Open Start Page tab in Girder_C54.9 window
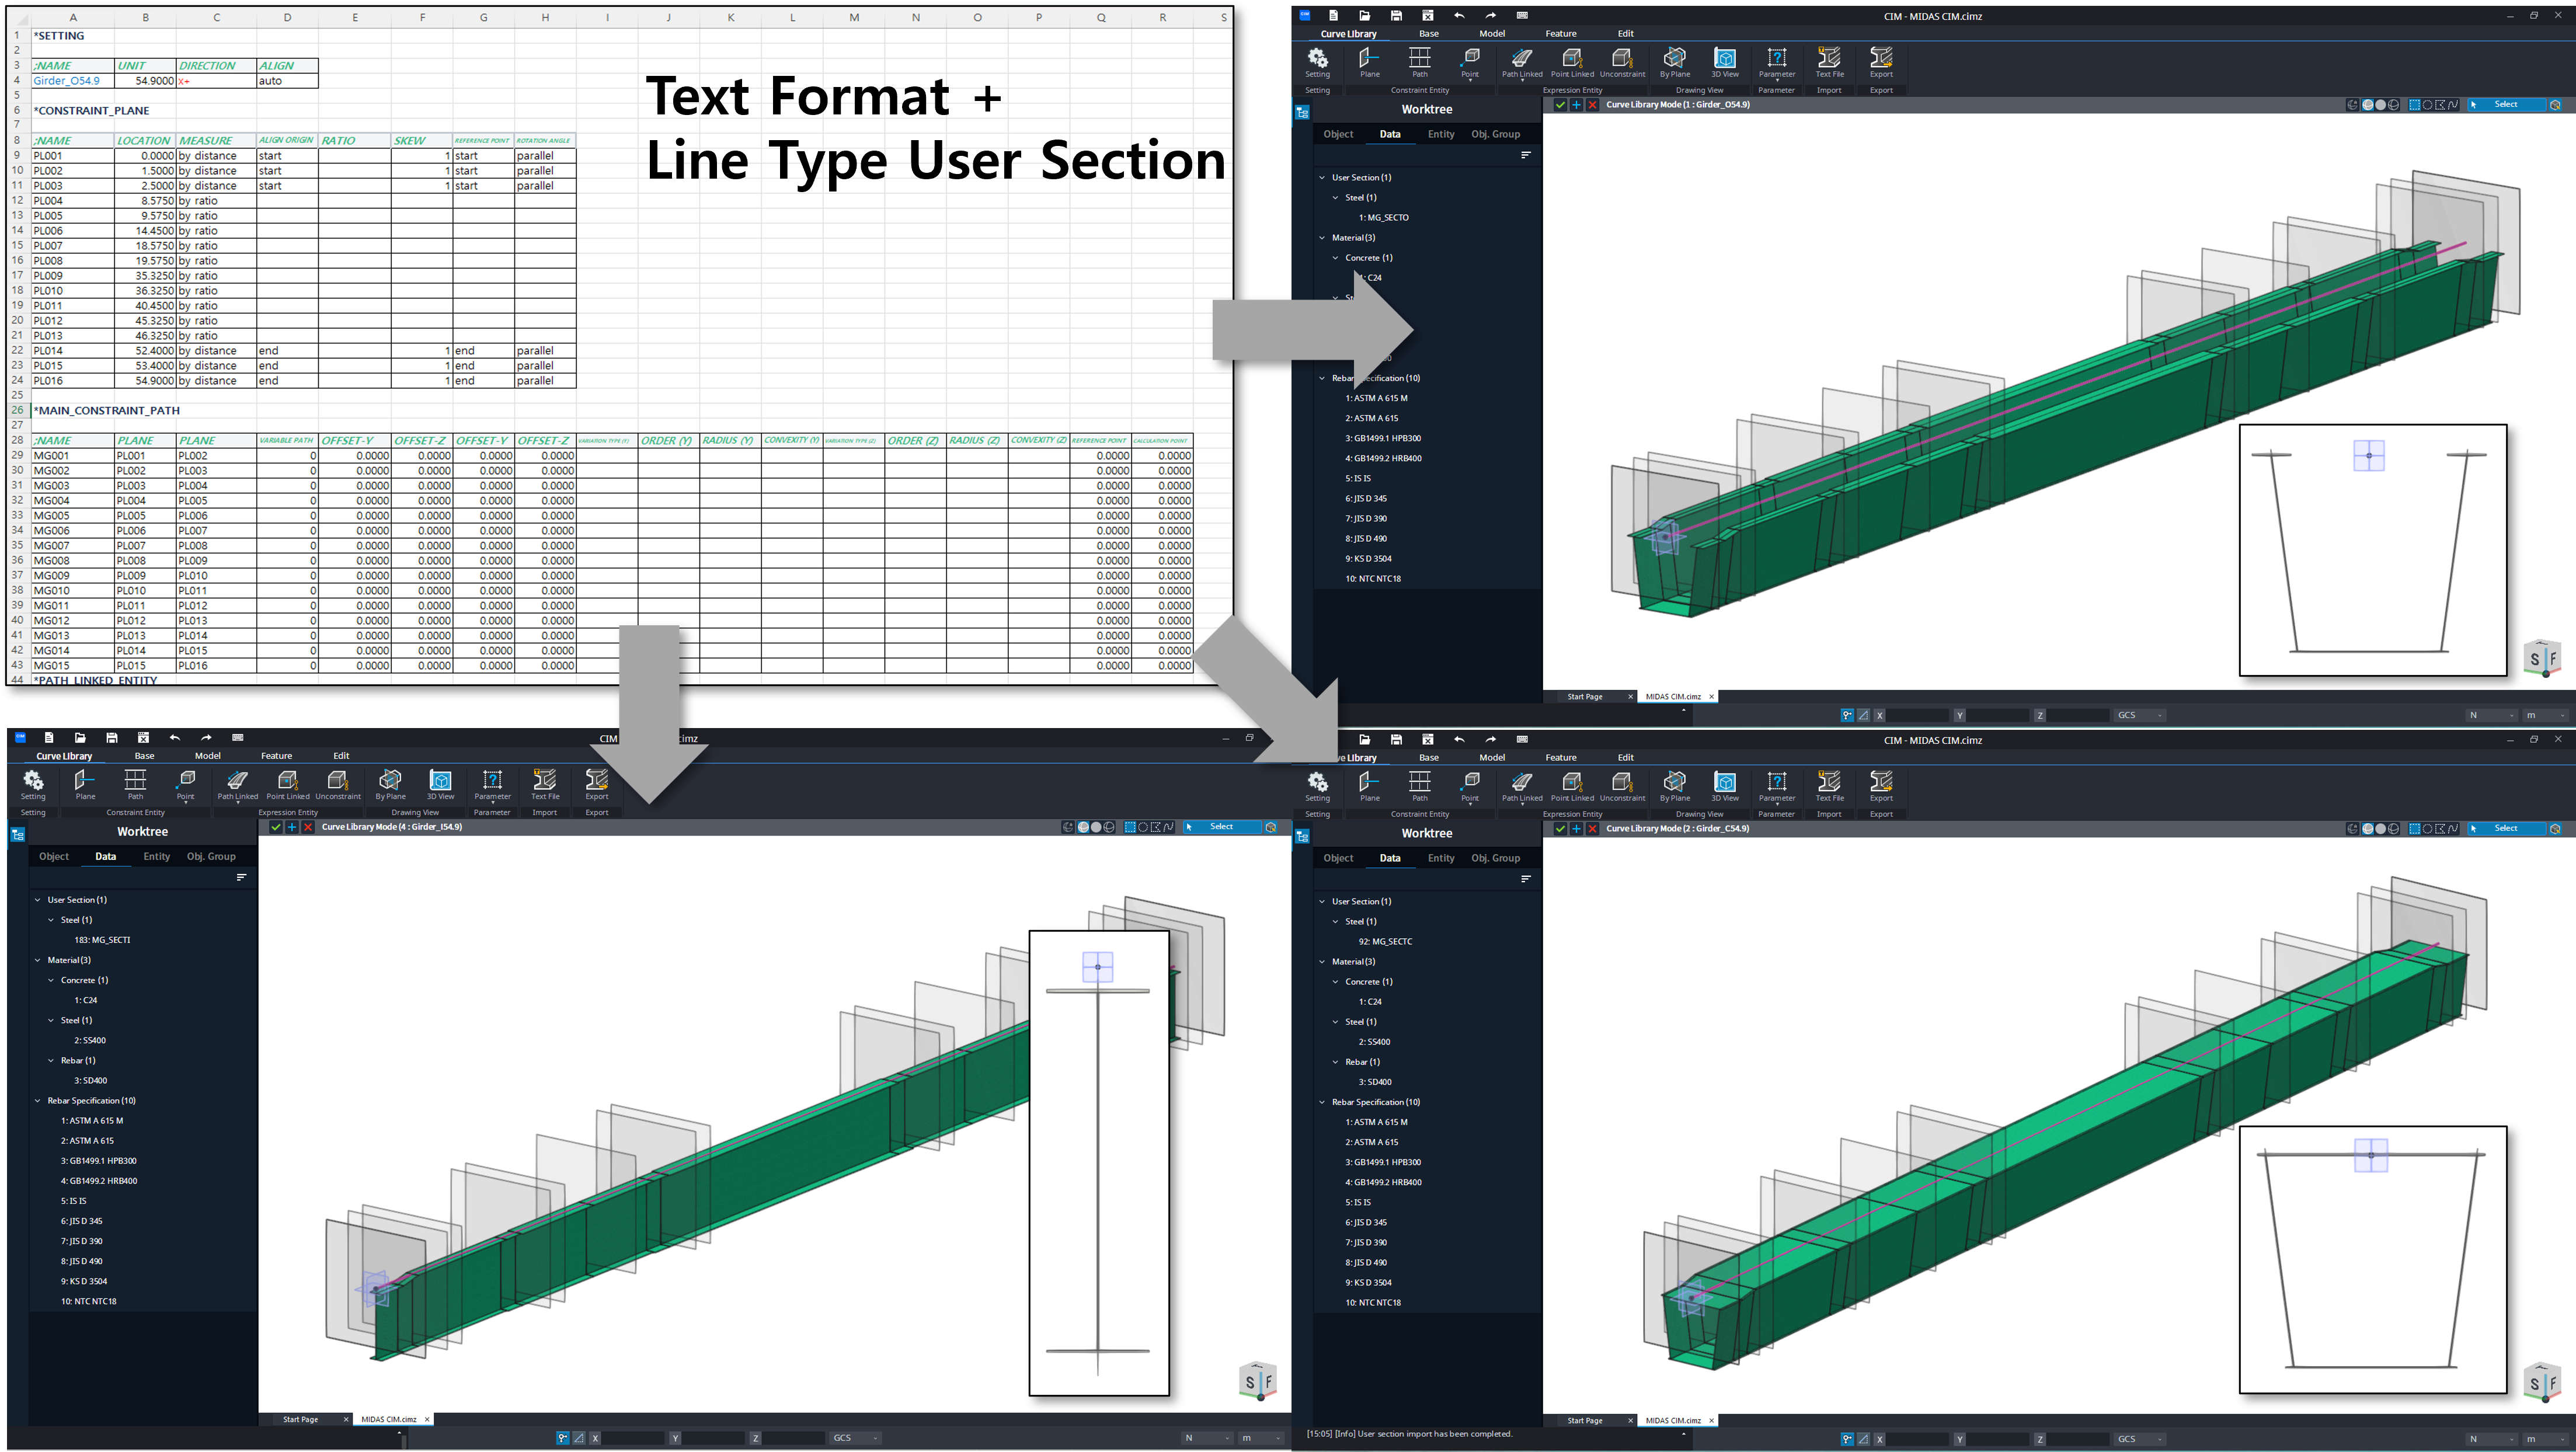 click(x=1585, y=1420)
